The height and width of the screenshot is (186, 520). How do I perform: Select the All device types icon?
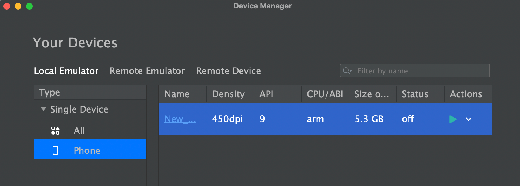[55, 131]
